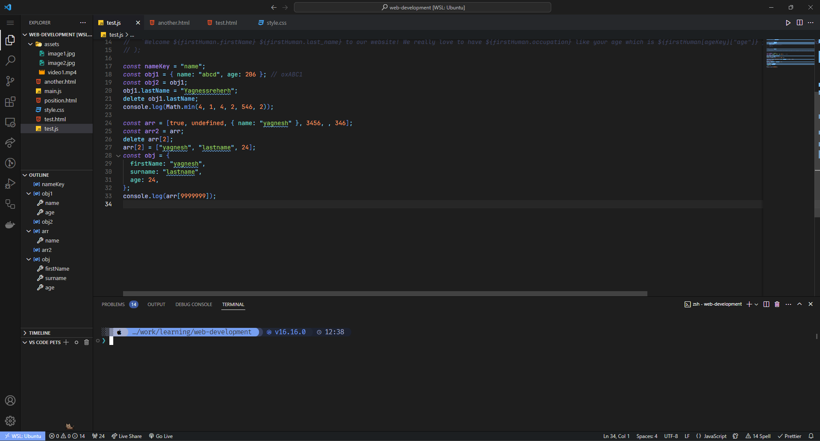The image size is (820, 441).
Task: Open position.html in the explorer
Action: coord(56,100)
